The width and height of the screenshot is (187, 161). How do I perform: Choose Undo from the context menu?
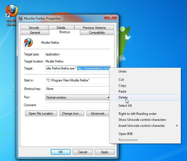(x=145, y=71)
